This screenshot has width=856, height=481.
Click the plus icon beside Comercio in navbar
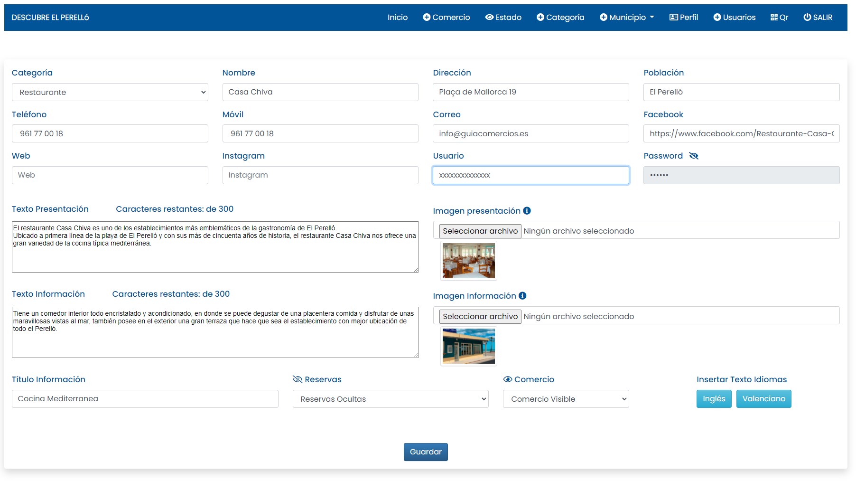pos(427,18)
